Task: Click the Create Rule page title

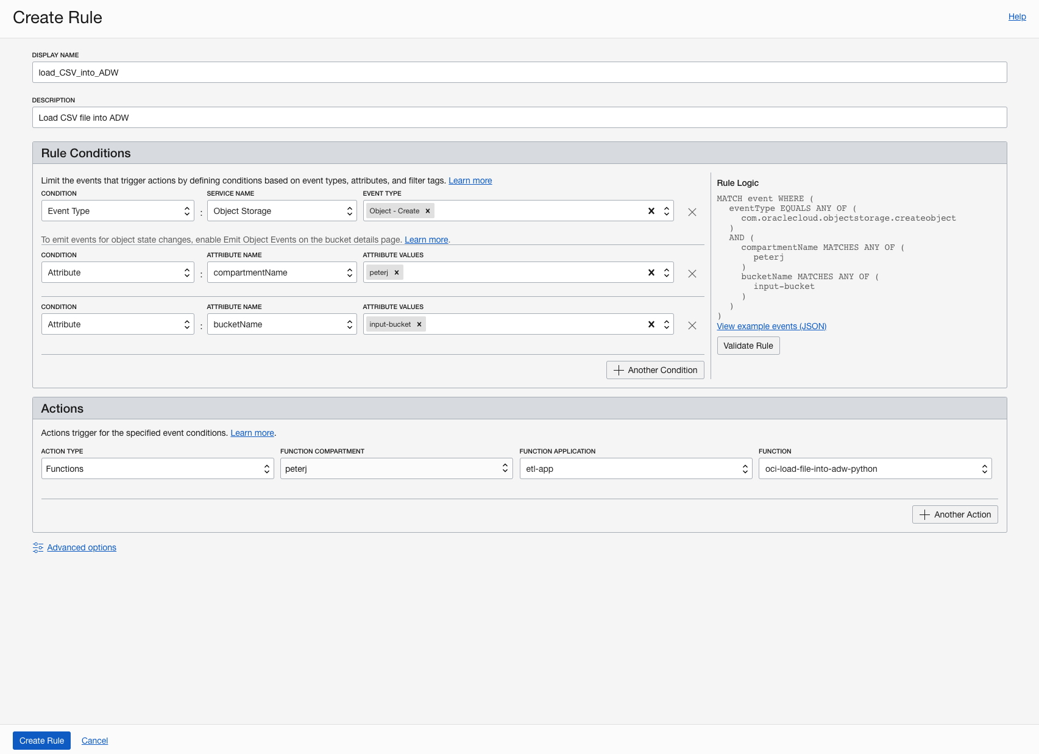Action: (57, 17)
